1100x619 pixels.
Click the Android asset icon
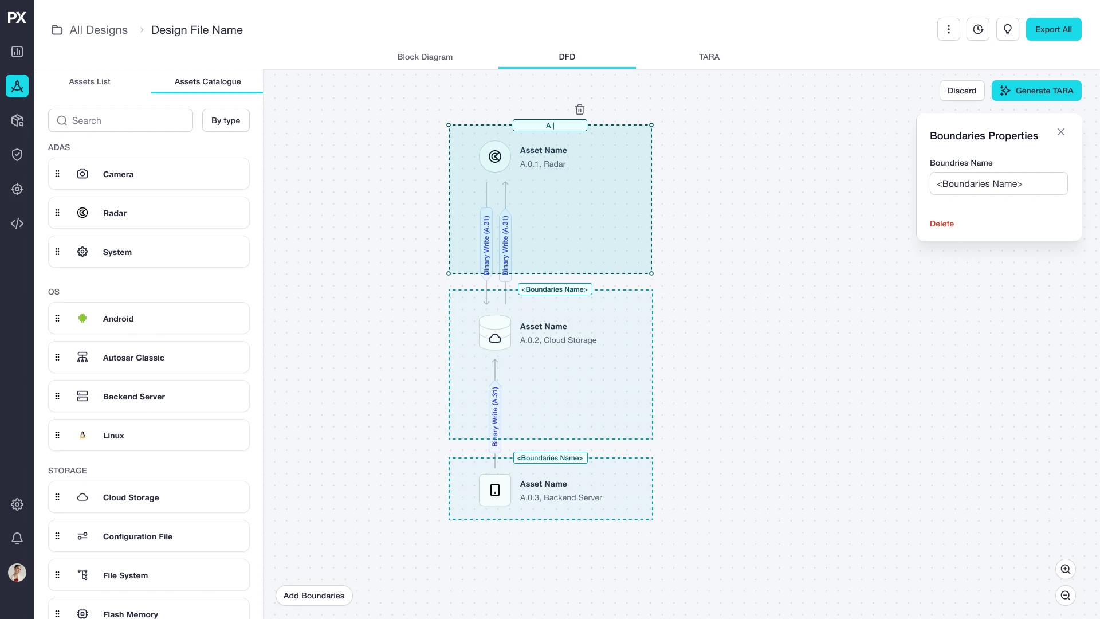point(82,318)
